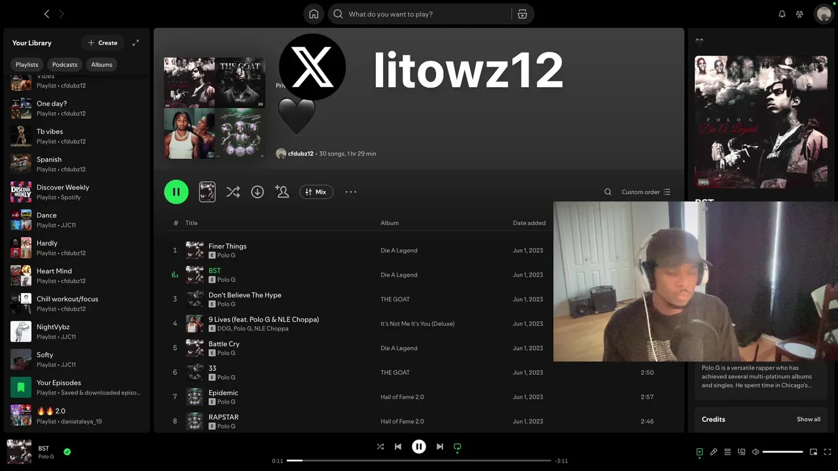
Task: Sort tracks by Date added column
Action: point(529,223)
